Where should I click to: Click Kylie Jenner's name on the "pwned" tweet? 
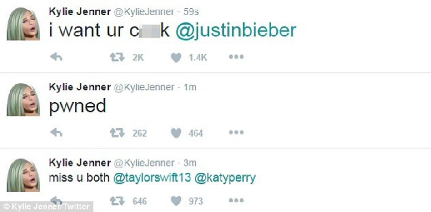point(80,87)
